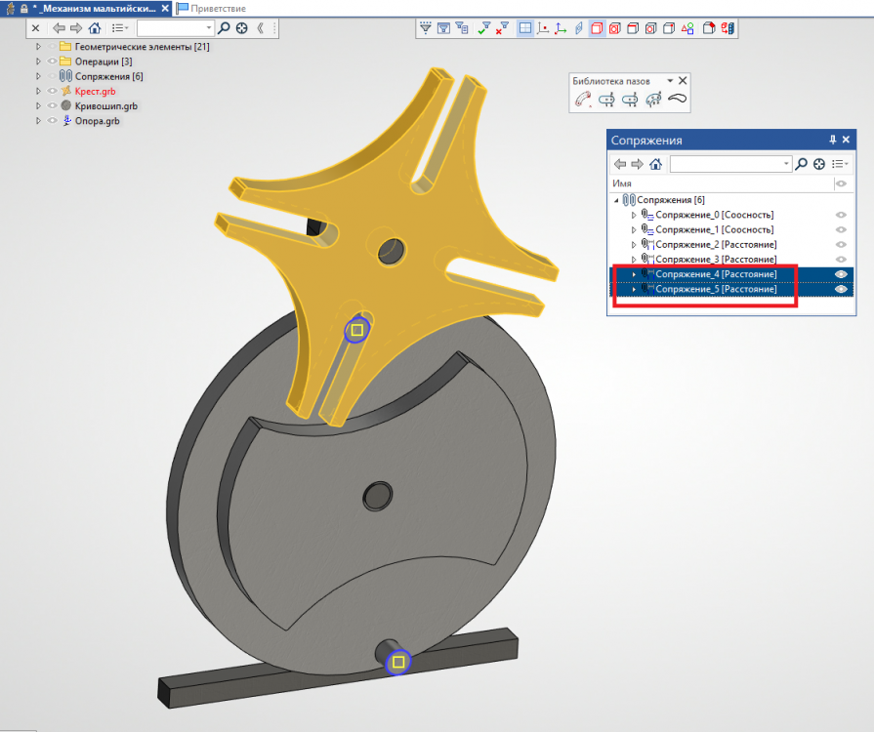Click the green checkmark filter icon

tap(483, 28)
